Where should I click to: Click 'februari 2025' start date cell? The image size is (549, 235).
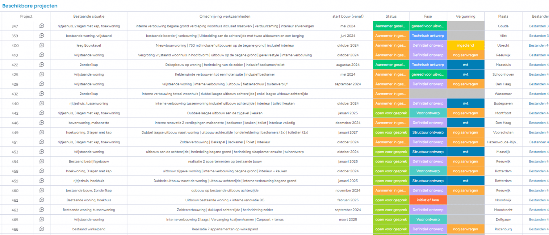pos(348,200)
